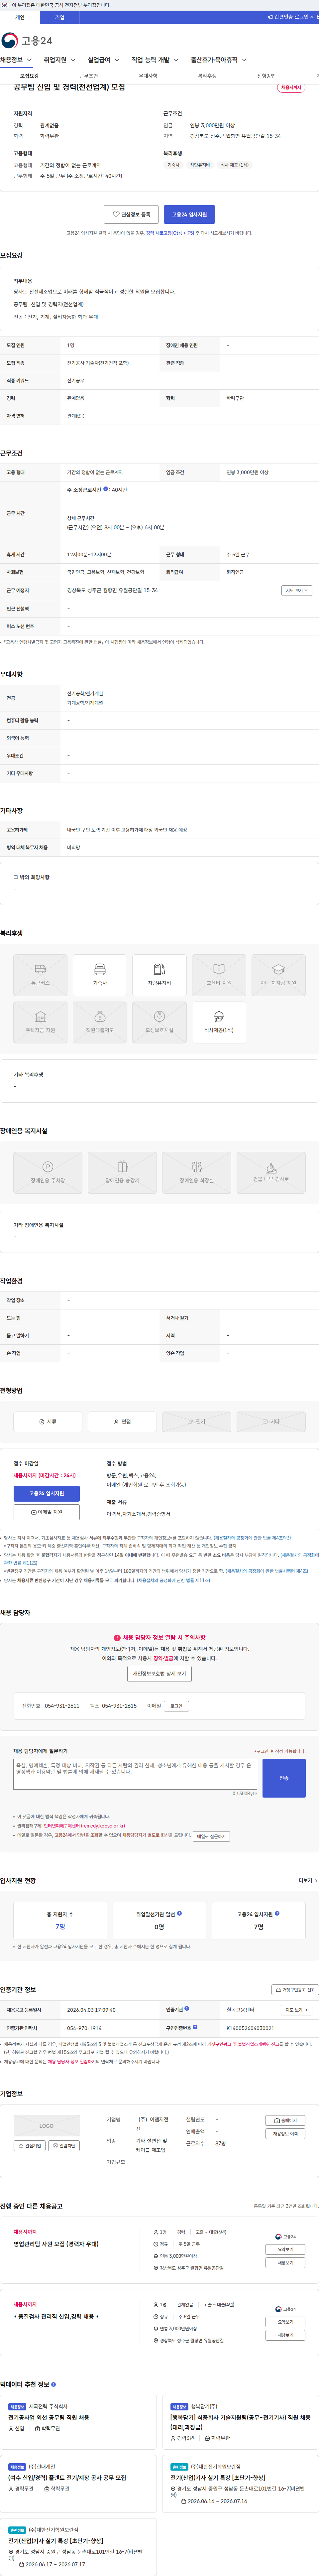This screenshot has height=2576, width=319.
Task: Select the 면접 screening method box
Action: (122, 1421)
